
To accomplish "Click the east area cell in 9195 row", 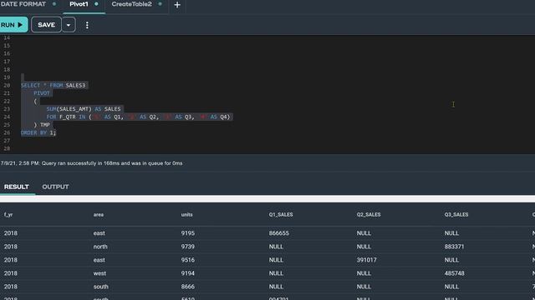I will pos(99,233).
